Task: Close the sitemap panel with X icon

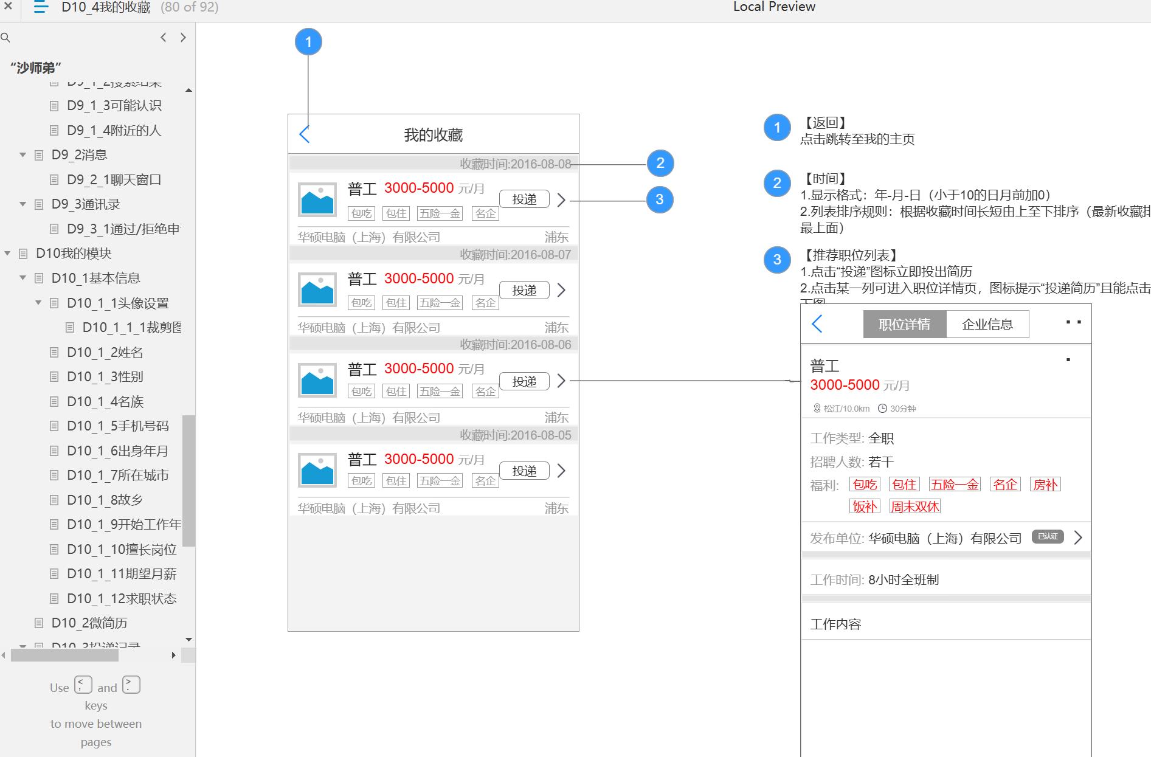Action: [8, 7]
